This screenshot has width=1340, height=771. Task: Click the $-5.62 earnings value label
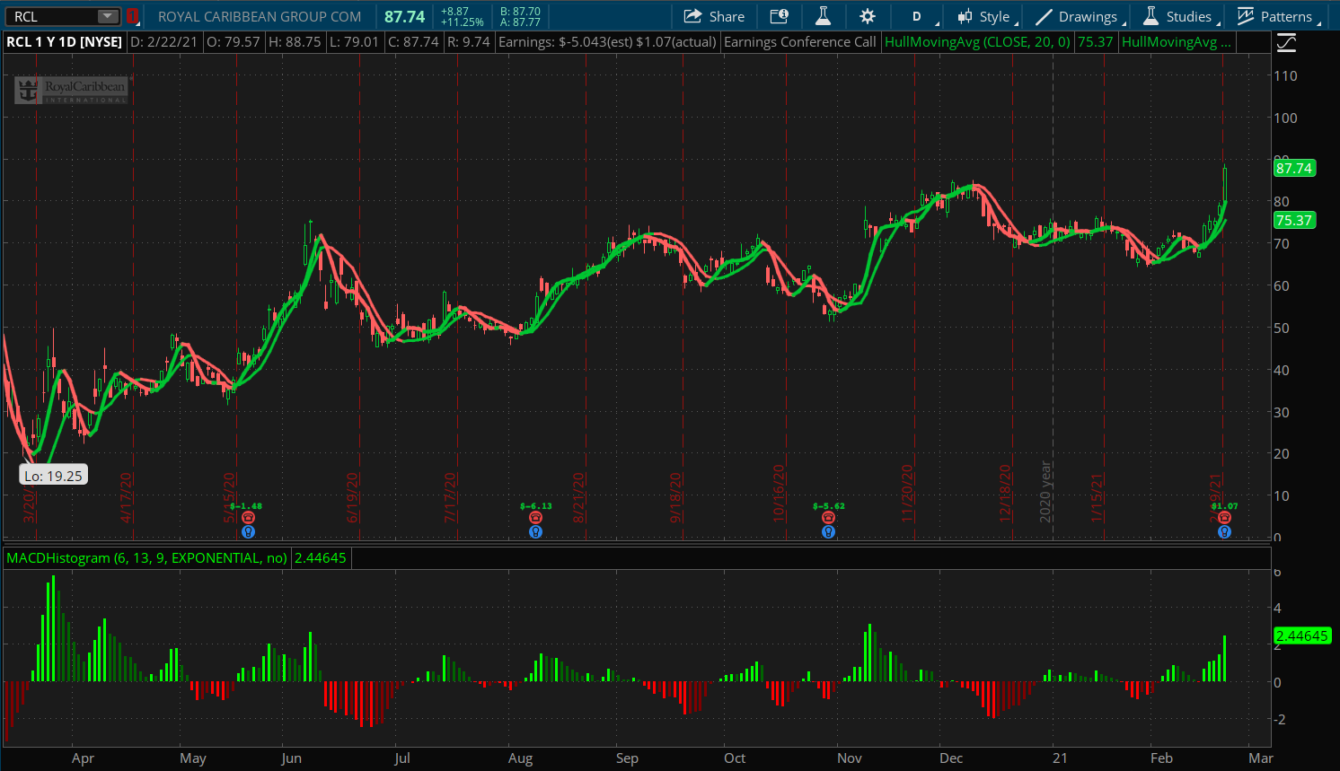828,506
